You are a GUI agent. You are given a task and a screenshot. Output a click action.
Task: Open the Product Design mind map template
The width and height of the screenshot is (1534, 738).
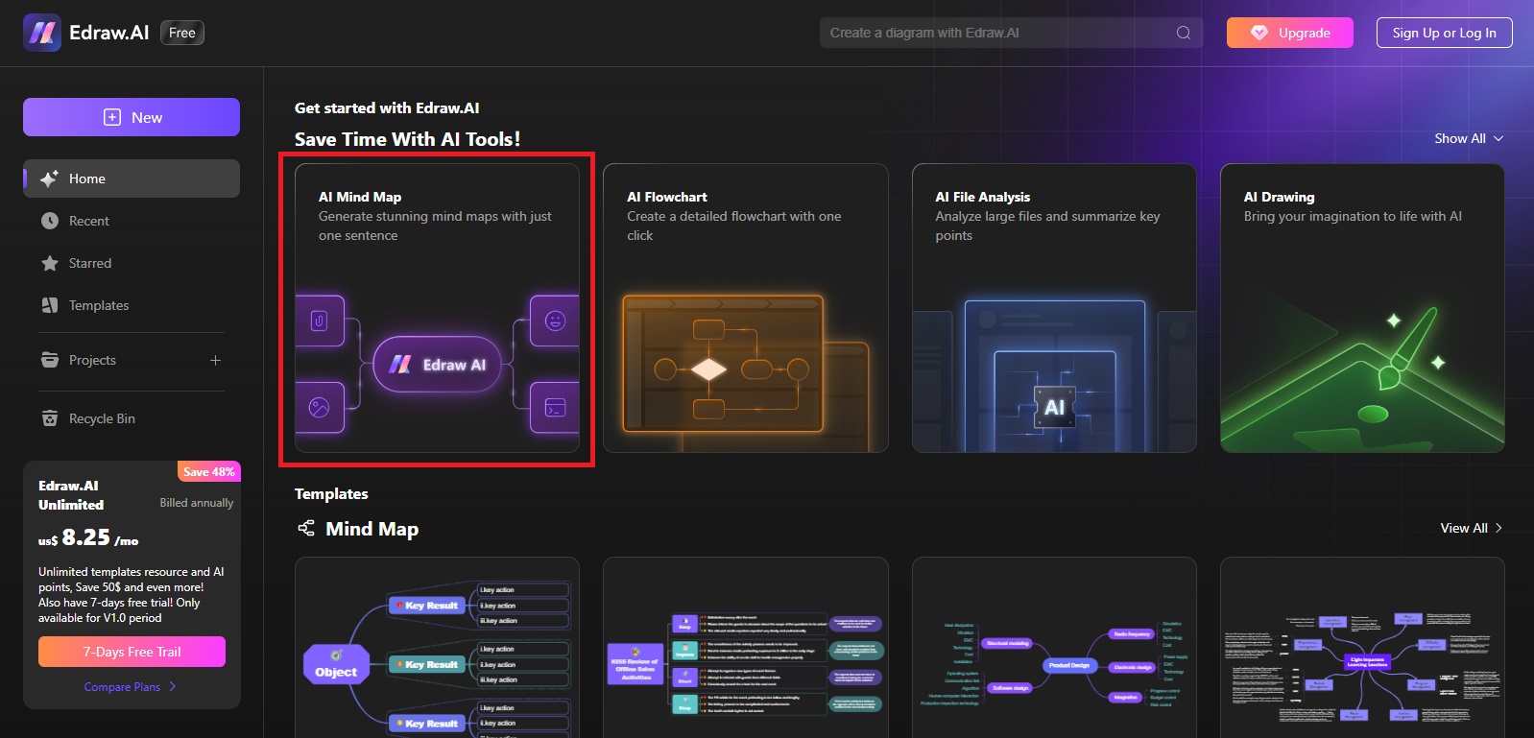click(x=1054, y=648)
